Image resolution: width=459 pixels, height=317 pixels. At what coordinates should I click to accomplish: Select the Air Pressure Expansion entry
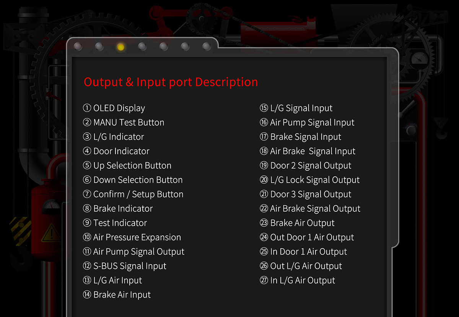tap(132, 237)
